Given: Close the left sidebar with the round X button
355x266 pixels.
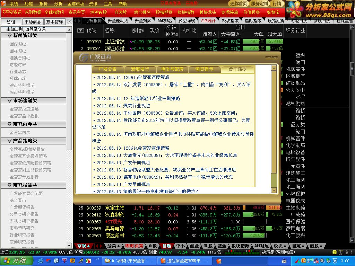Looking at the screenshot, I should click(70, 21).
